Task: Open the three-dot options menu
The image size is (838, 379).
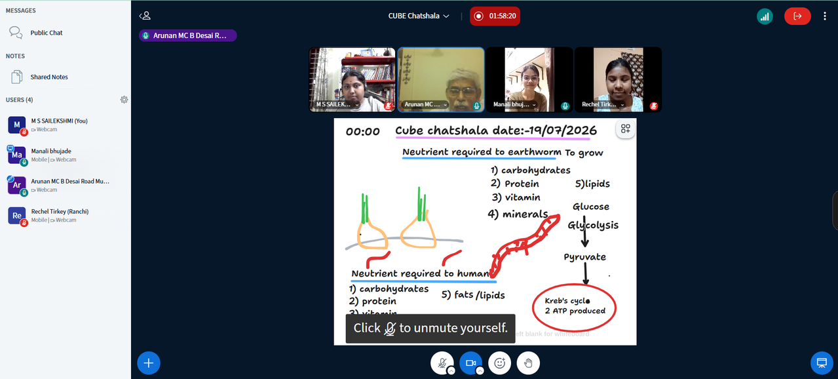Action: coord(824,16)
